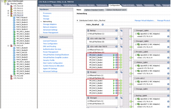The image size is (171, 109).
Task: Expand Virtual Machines (7) under Storage1
Action: coord(88,104)
